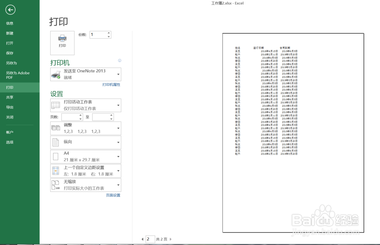380x245 pixels.
Task: Click the current page number field
Action: point(150,239)
